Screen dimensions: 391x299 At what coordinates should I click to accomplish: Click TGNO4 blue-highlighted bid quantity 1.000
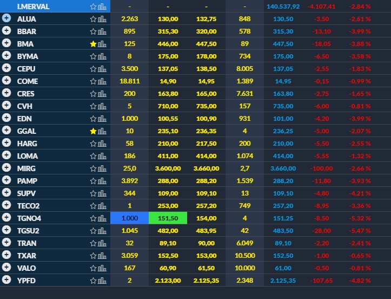pyautogui.click(x=129, y=218)
